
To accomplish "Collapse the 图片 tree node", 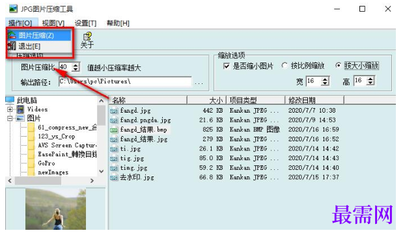I will pyautogui.click(x=10, y=118).
